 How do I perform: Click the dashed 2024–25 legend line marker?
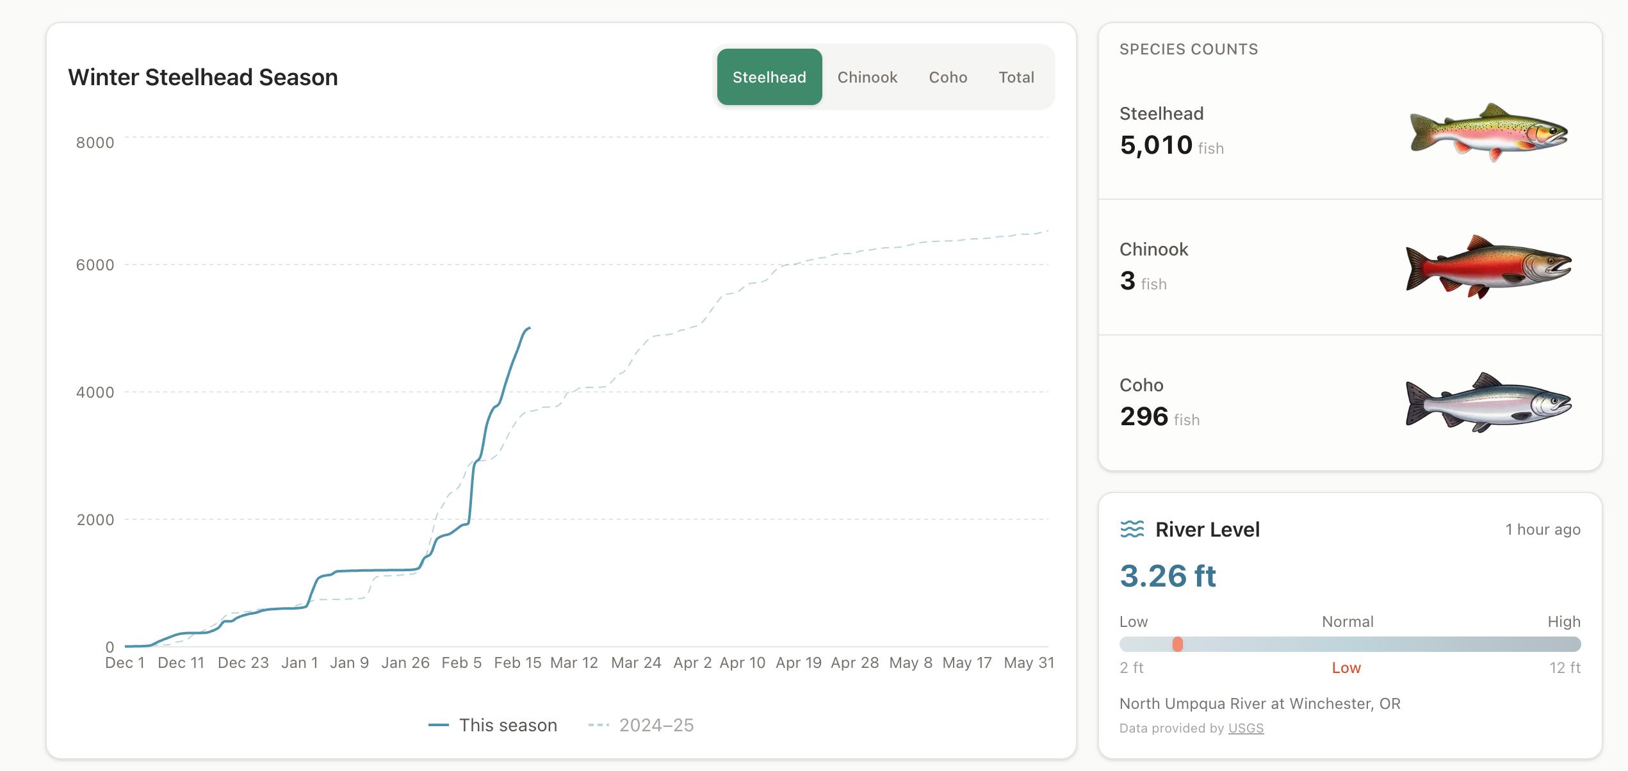coord(599,725)
